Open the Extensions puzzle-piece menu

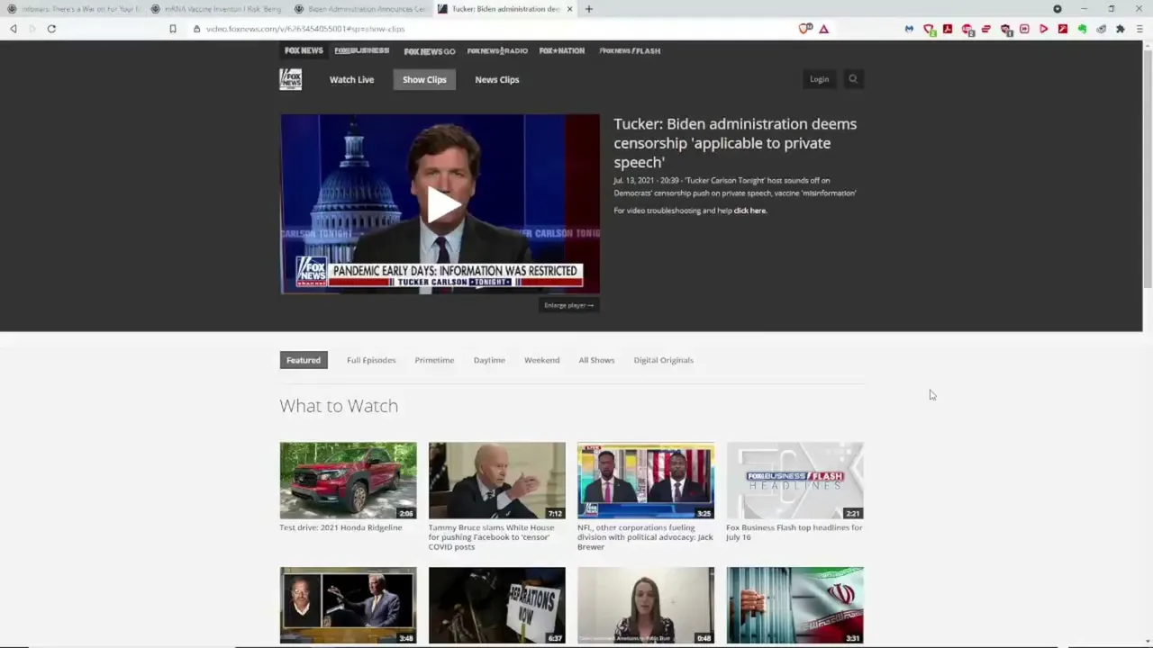pos(1121,29)
